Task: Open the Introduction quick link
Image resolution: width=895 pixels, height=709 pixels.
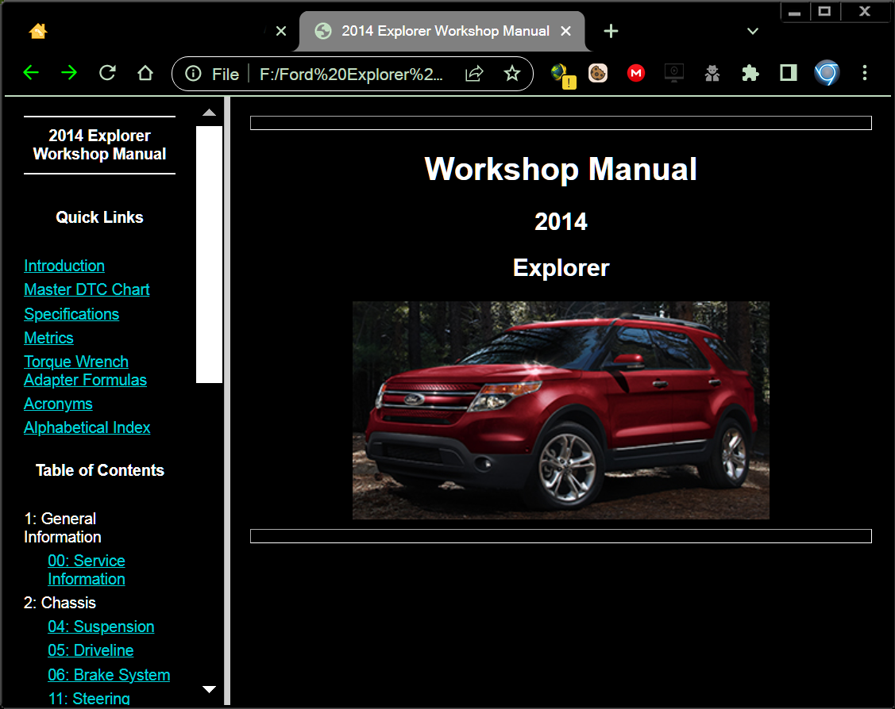Action: (x=64, y=266)
